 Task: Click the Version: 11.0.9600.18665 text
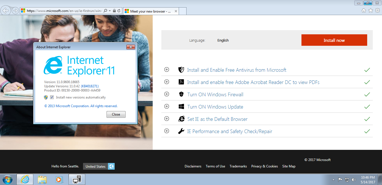tap(62, 82)
